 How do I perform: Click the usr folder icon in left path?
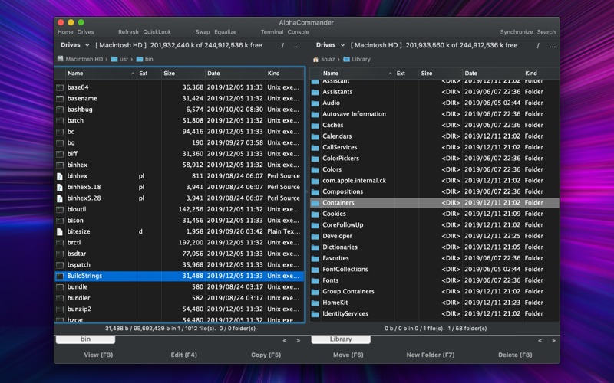[x=114, y=59]
